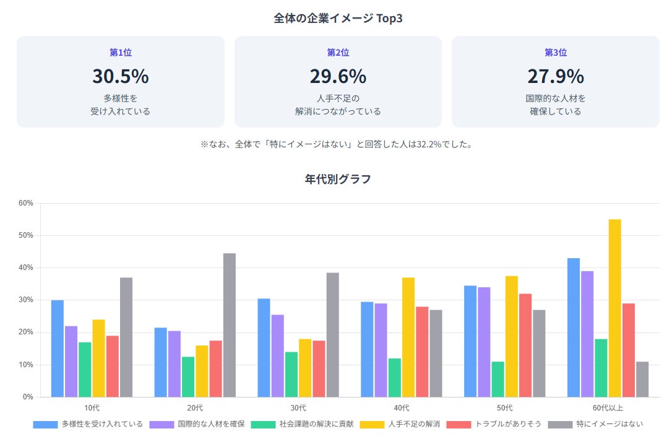Screen dimensions: 672x439
Task: Click the 年代別グラフ chart title
Action: pos(338,180)
